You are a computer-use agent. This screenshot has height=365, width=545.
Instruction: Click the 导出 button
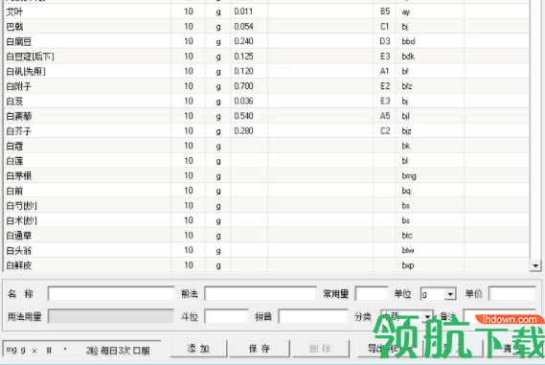389,349
